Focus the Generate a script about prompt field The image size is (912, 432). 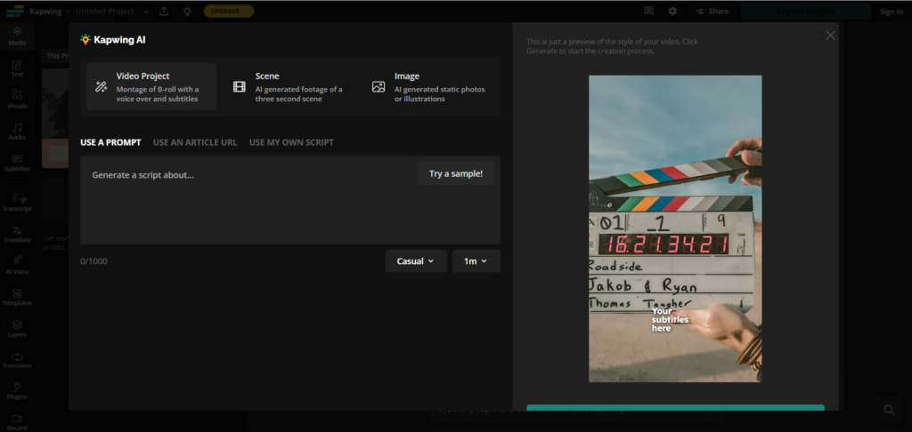[290, 200]
